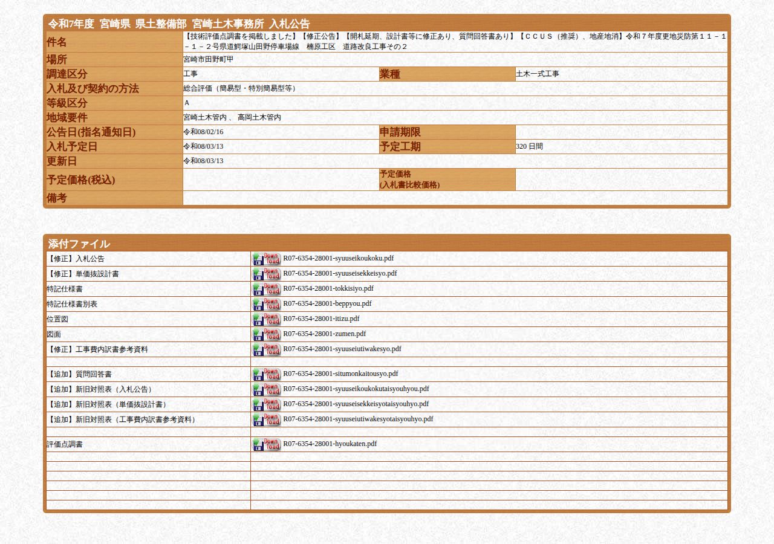Click the 土木一式工事 industry type value
774x544 pixels.
pos(538,74)
